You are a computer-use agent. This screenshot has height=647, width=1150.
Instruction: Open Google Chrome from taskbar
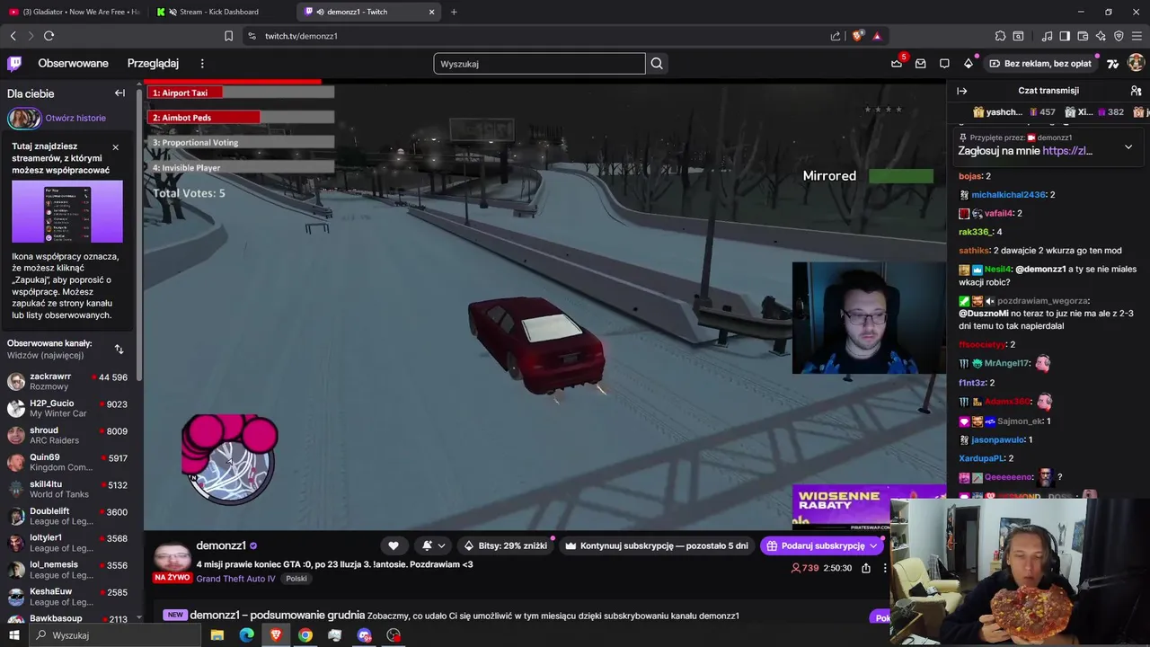[305, 635]
